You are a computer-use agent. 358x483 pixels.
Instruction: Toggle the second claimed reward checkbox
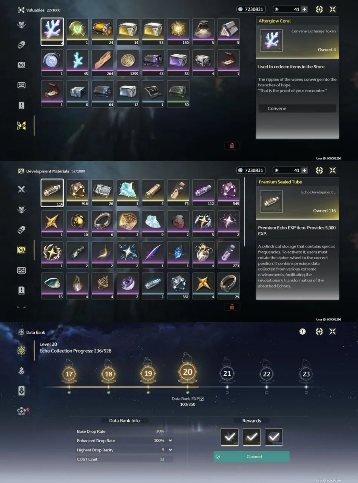click(252, 437)
